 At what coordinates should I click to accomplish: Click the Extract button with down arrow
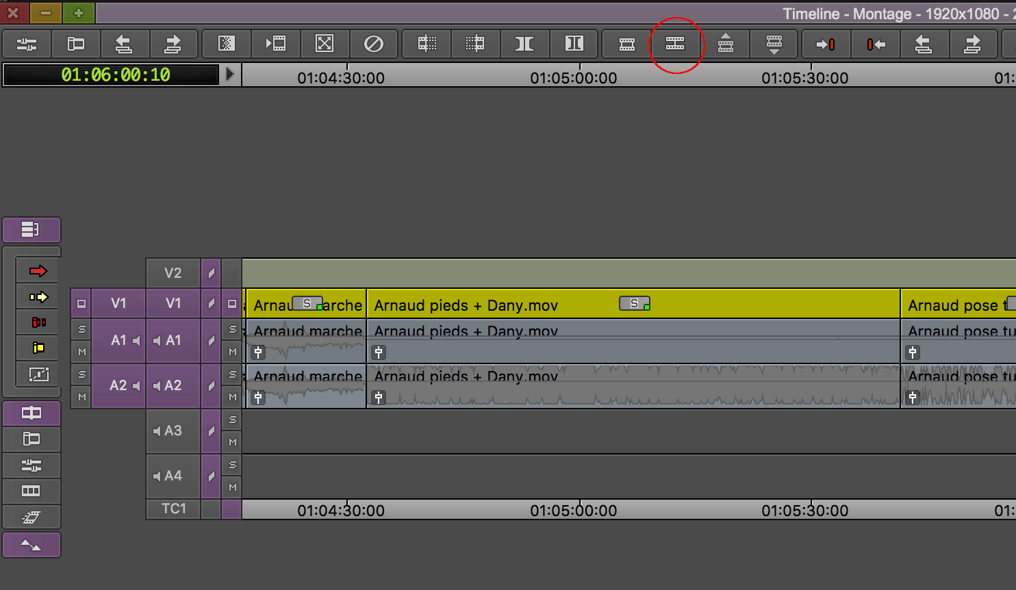774,44
